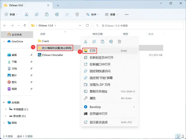Click the Copy icon in the context menu

point(94,42)
